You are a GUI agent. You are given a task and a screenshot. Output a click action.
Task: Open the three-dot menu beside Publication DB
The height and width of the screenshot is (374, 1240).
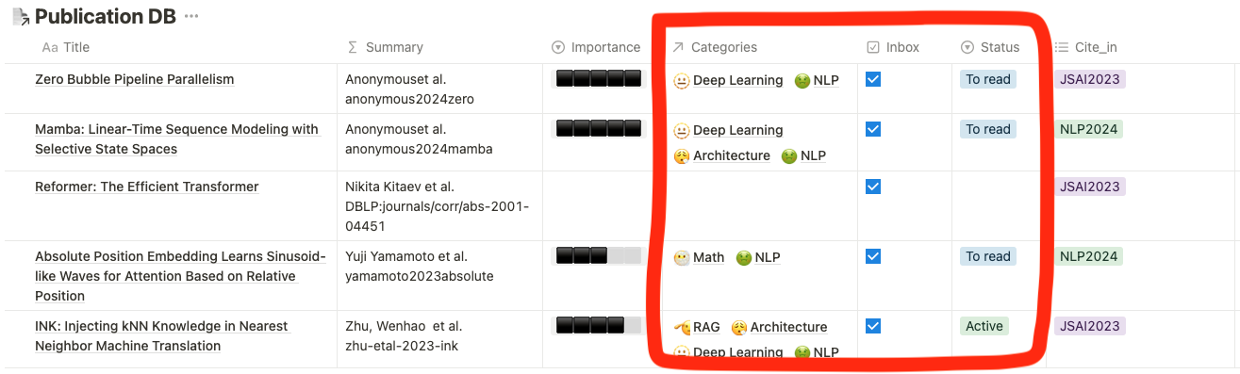tap(191, 17)
